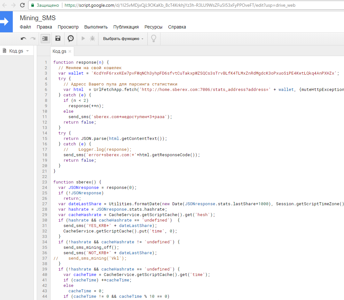344x300 pixels.
Task: Redo the last undone edit
Action: tap(33, 39)
